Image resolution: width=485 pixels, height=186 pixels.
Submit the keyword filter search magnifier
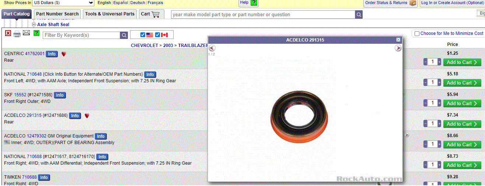[x=124, y=35]
